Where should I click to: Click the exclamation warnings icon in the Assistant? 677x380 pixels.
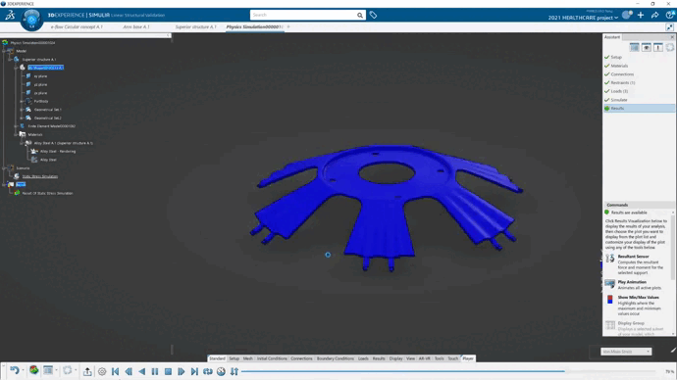click(x=658, y=47)
